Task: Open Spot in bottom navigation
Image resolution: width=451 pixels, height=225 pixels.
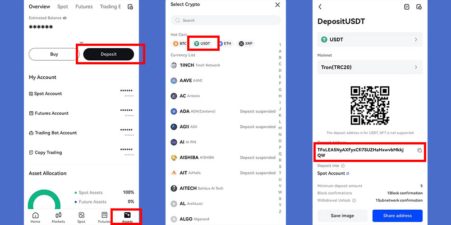Action: (81, 217)
